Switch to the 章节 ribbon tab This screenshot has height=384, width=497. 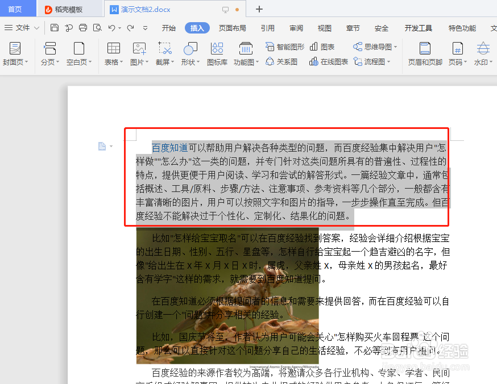[x=353, y=28]
